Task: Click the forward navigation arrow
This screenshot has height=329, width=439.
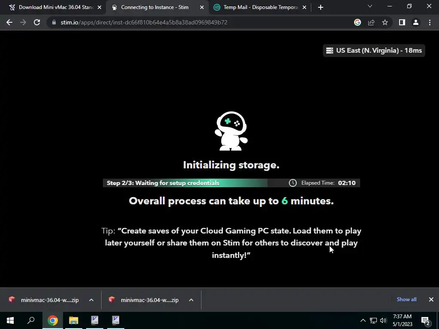Action: tap(23, 22)
